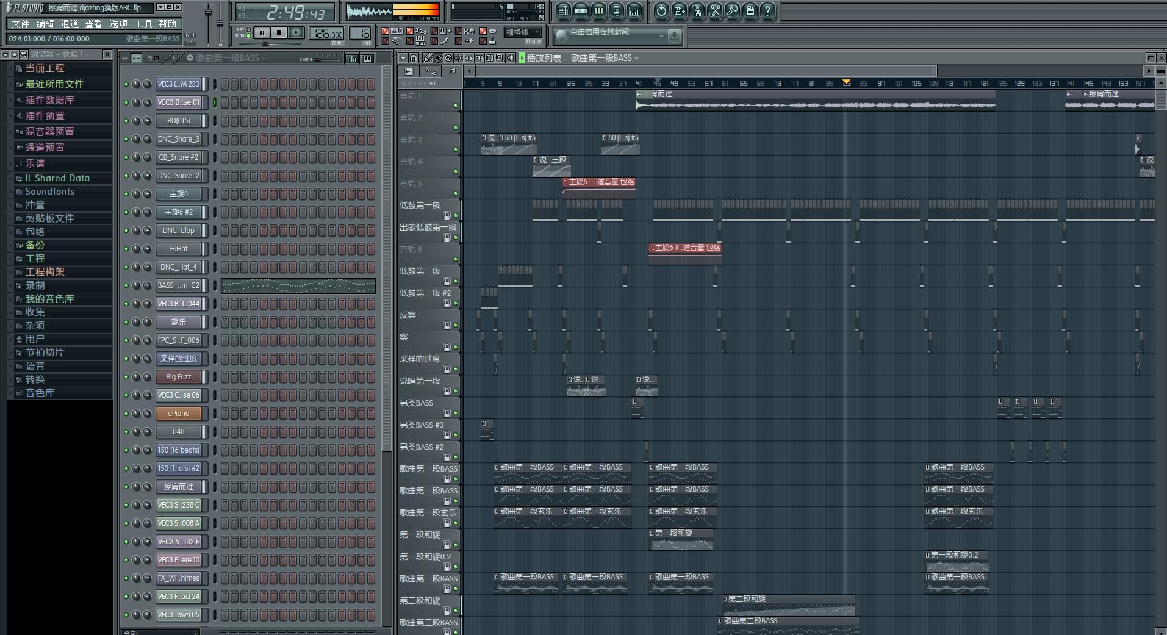
Task: Select the playback speaker tool in playlist
Action: click(x=511, y=58)
